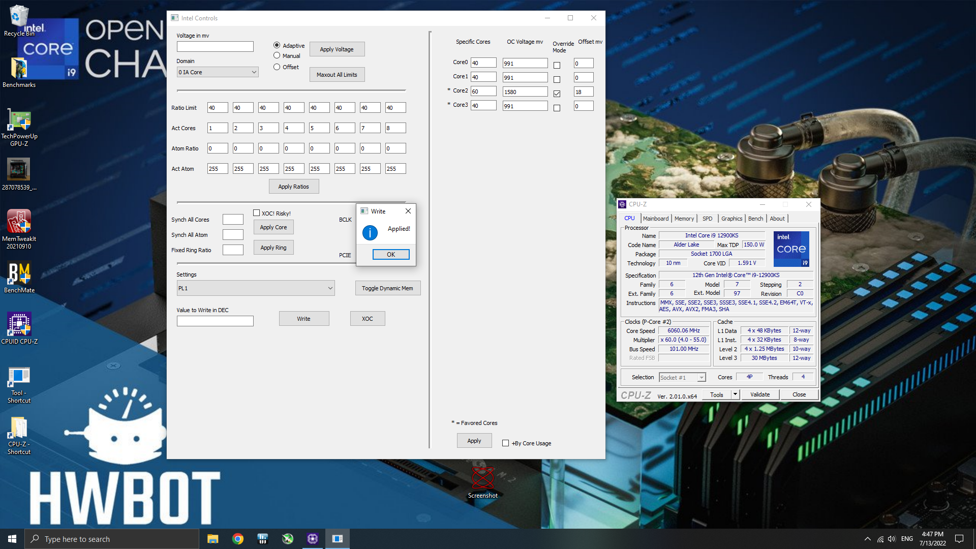Expand the Settings PL1 dropdown
The width and height of the screenshot is (976, 549).
[x=256, y=288]
